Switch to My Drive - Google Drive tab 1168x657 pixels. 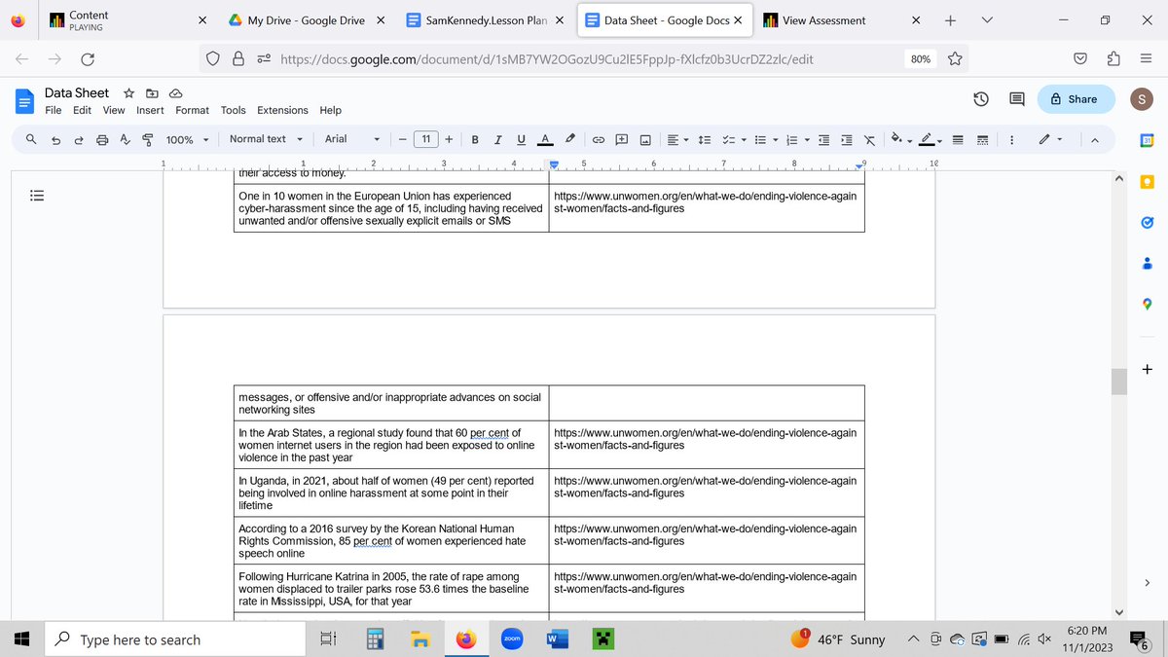(308, 19)
